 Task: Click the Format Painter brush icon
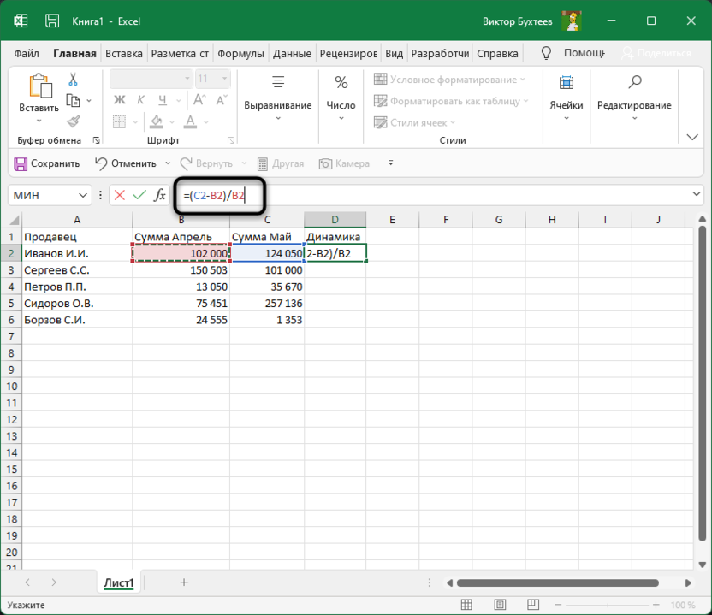[x=73, y=121]
